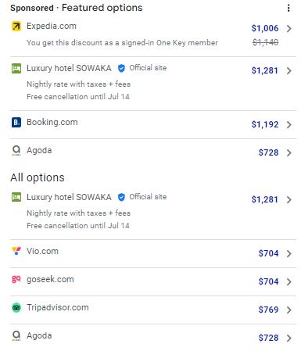Click the green SOWAKA hotel icon under All options
This screenshot has width=301, height=351.
pos(16,197)
